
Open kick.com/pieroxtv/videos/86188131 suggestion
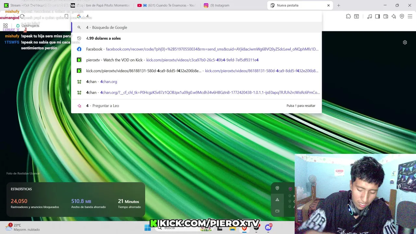coord(196,71)
